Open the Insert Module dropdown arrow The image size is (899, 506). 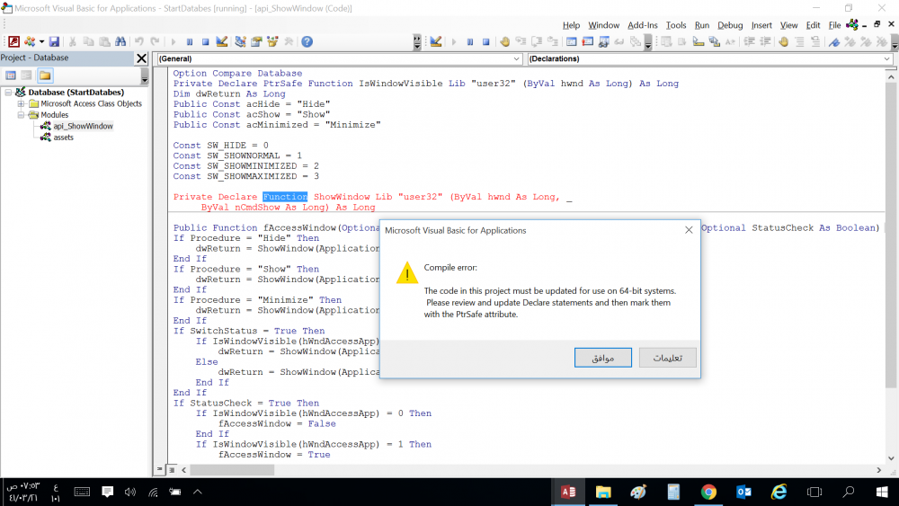tap(42, 42)
